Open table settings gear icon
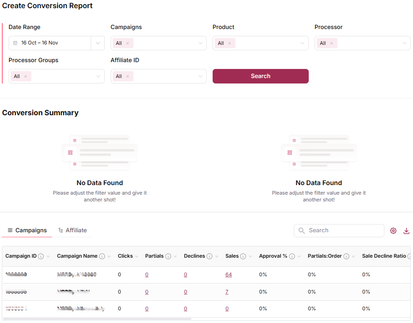 pyautogui.click(x=393, y=231)
